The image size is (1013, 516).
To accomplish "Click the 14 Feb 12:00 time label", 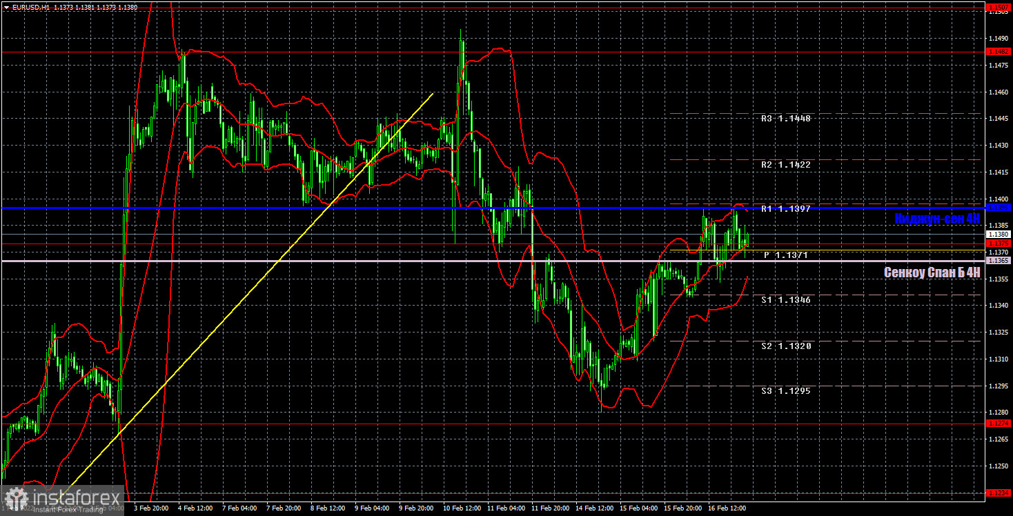I will 594,508.
